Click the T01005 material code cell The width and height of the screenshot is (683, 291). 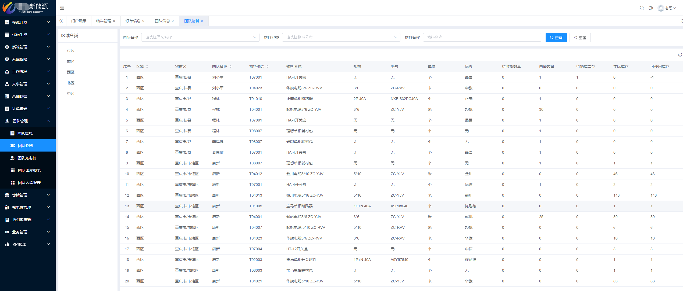[255, 206]
